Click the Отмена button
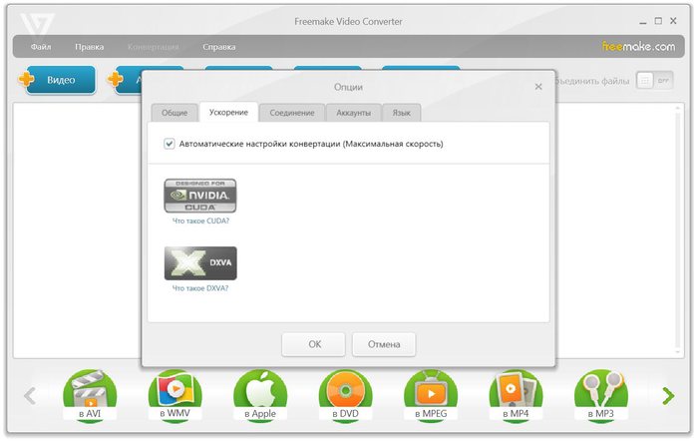The image size is (697, 441). [x=384, y=344]
